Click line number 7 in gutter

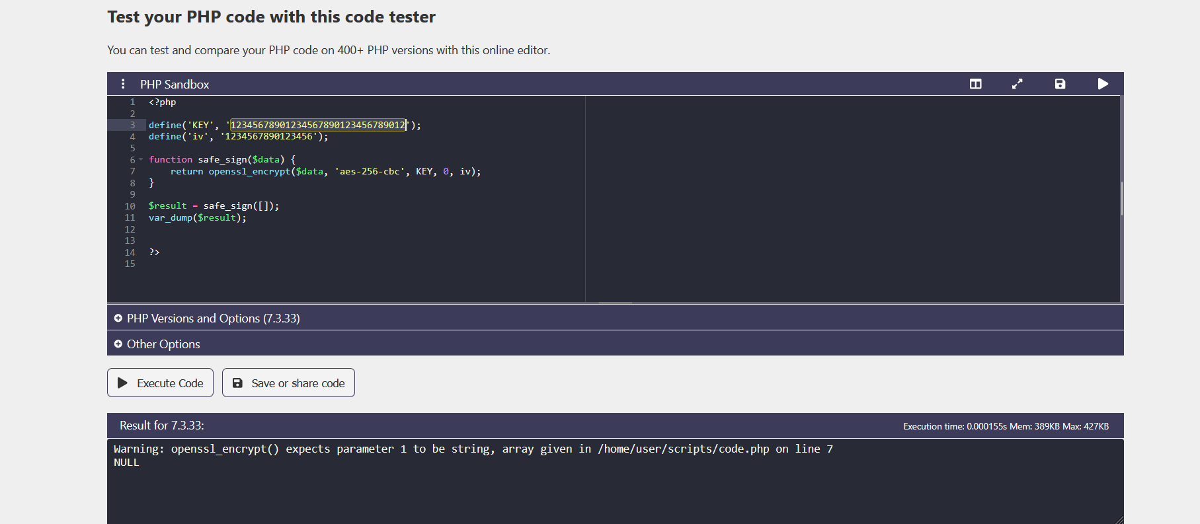132,171
